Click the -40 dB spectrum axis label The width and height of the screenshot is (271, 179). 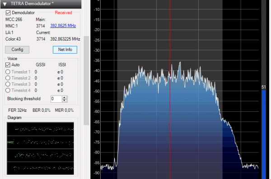pyautogui.click(x=97, y=71)
